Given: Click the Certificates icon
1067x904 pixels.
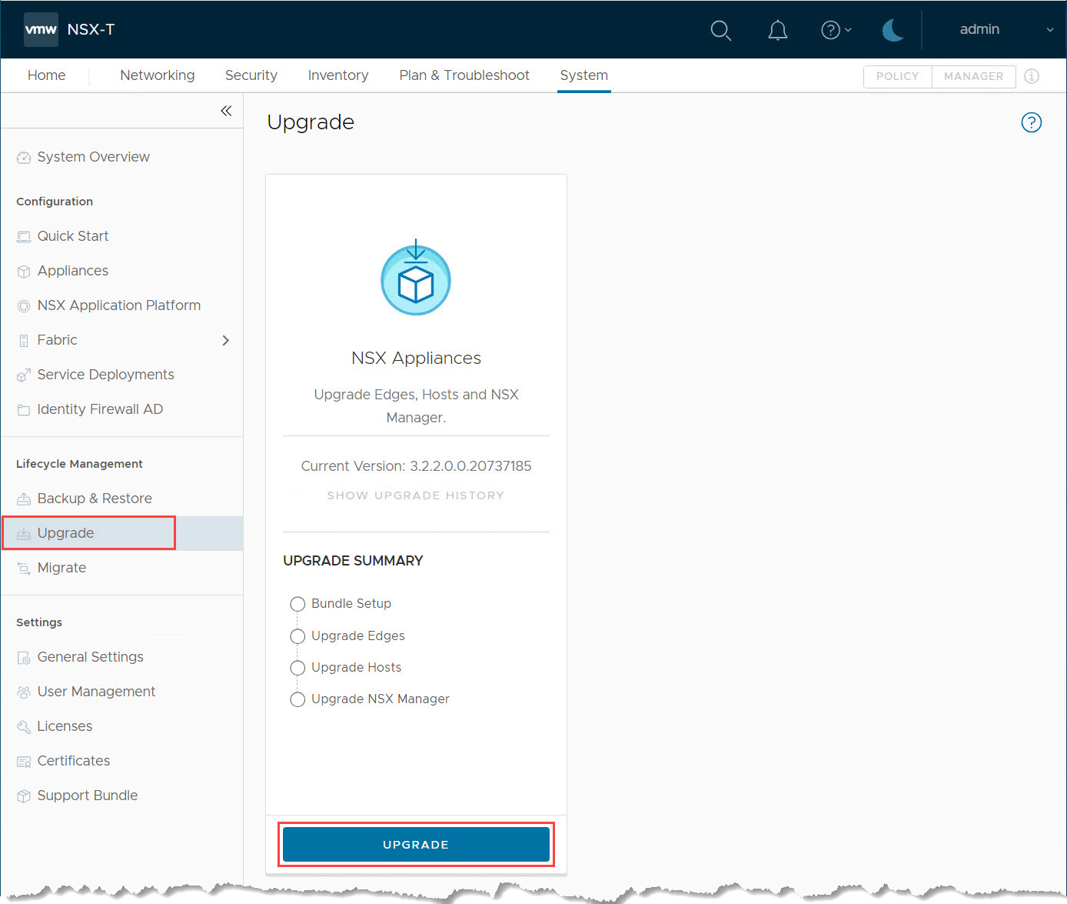Looking at the screenshot, I should (x=24, y=762).
